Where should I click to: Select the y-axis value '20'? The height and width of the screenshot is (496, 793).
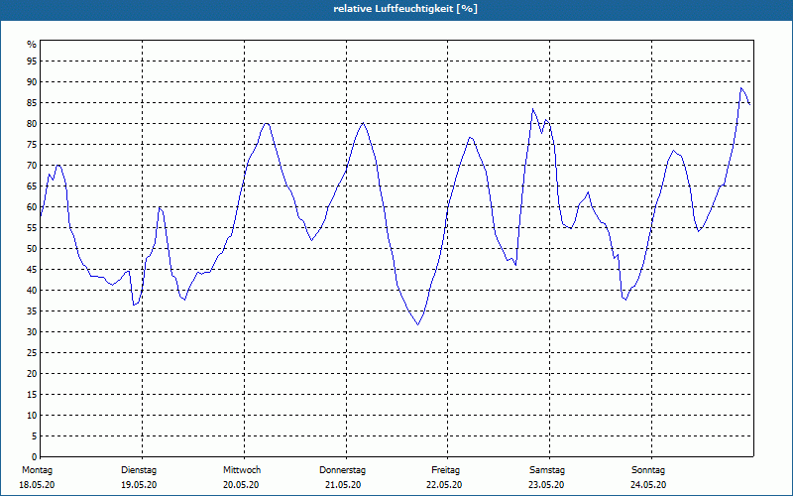click(x=32, y=374)
